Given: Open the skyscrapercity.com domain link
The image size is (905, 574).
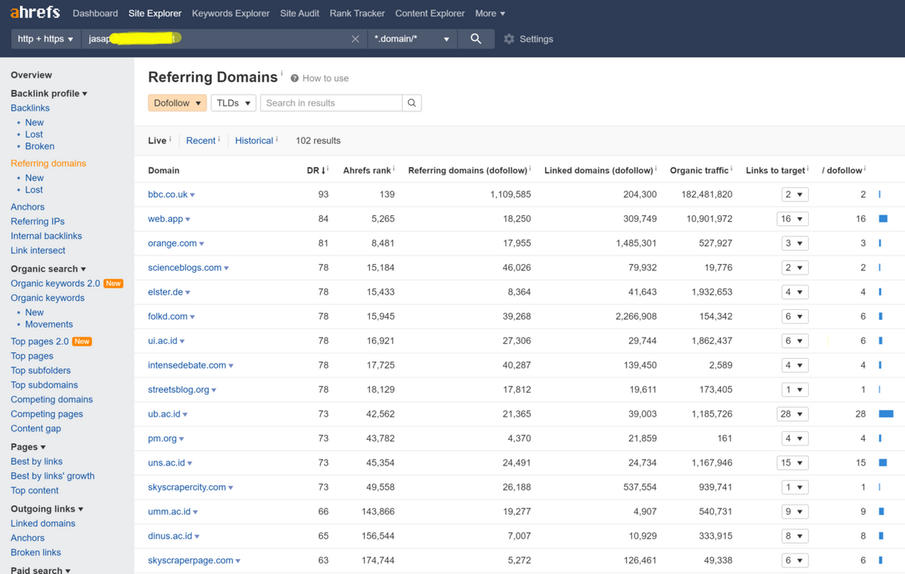Looking at the screenshot, I should pos(187,487).
